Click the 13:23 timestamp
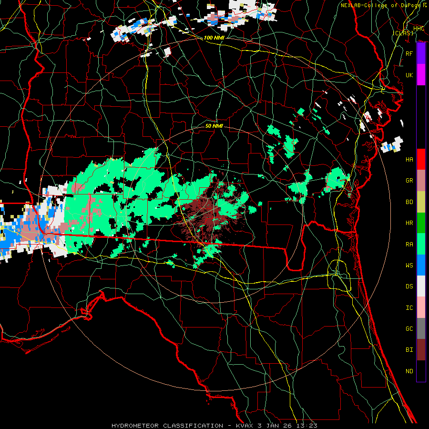 click(x=307, y=426)
